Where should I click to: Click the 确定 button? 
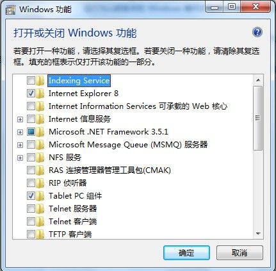pos(186,253)
